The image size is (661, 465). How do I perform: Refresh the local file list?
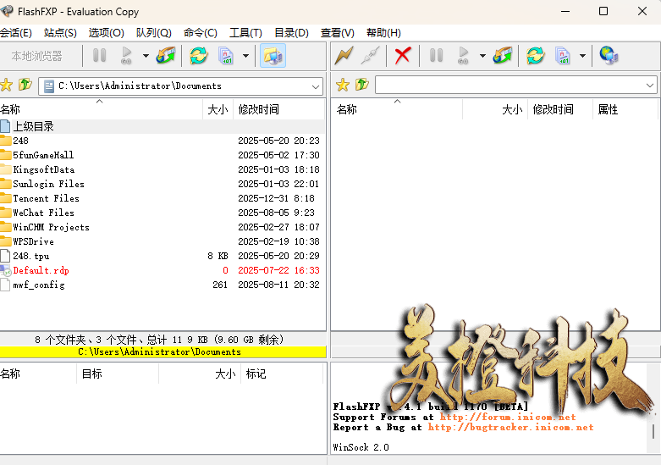pos(199,55)
